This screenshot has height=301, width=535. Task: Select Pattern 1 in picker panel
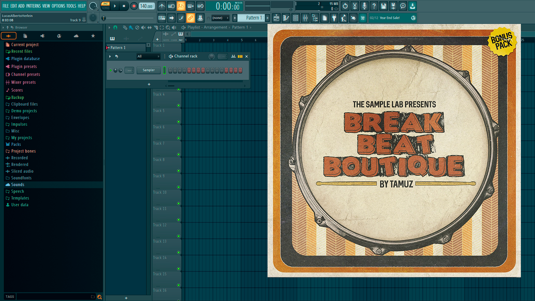(126, 48)
